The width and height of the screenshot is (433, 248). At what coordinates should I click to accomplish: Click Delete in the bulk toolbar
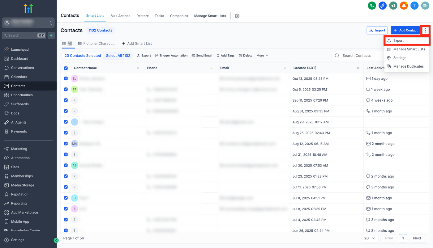coord(246,56)
